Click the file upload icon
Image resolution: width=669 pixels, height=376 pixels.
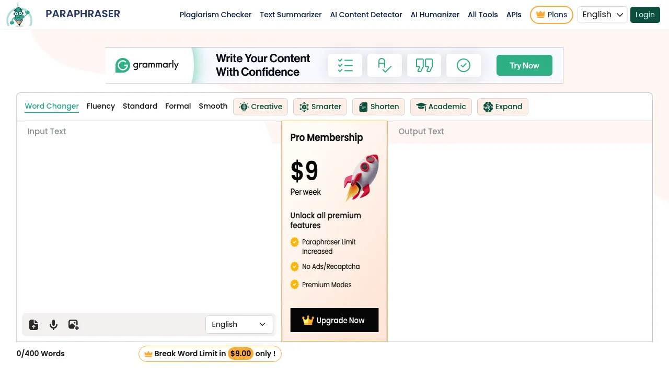34,324
